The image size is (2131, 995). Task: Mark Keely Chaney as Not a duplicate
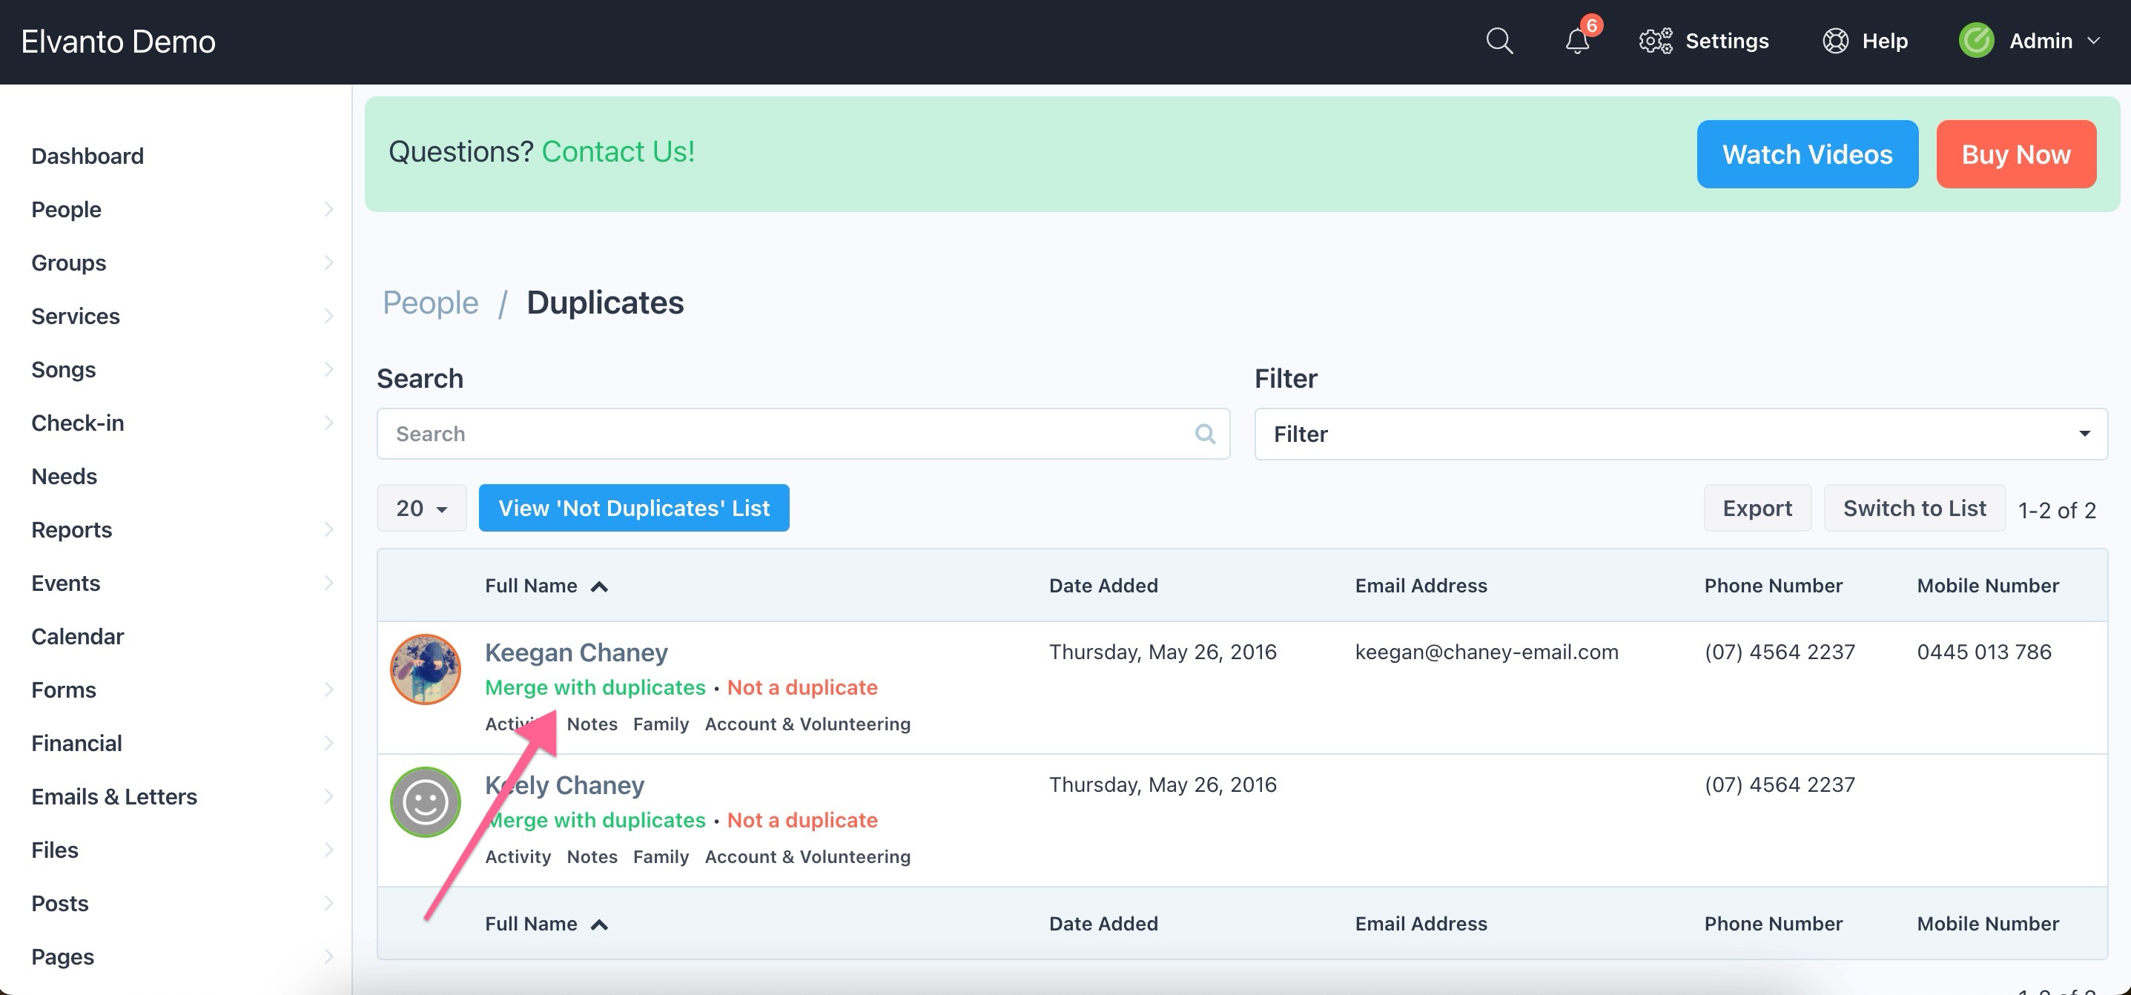tap(802, 820)
